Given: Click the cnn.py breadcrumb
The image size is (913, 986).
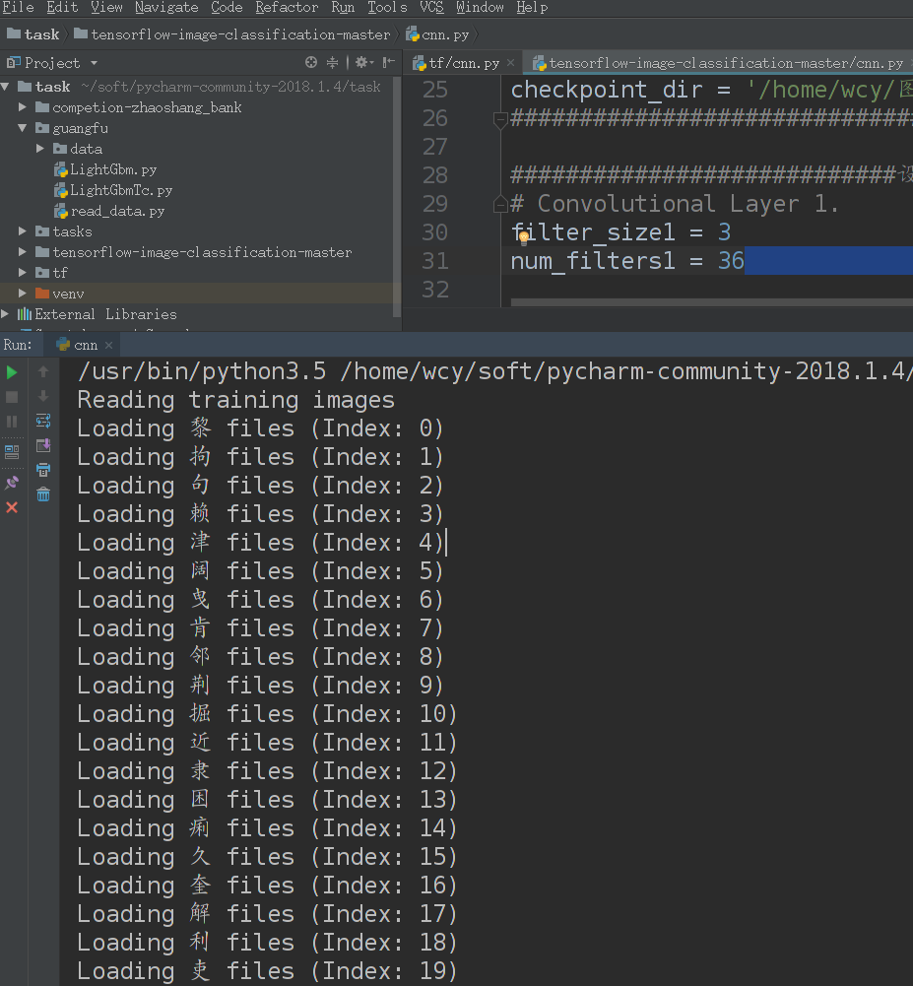Looking at the screenshot, I should tap(437, 34).
